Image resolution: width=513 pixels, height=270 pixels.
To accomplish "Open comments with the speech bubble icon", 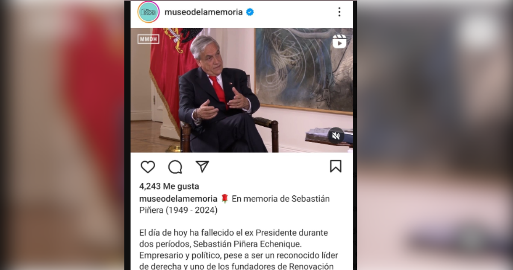I will coord(175,167).
